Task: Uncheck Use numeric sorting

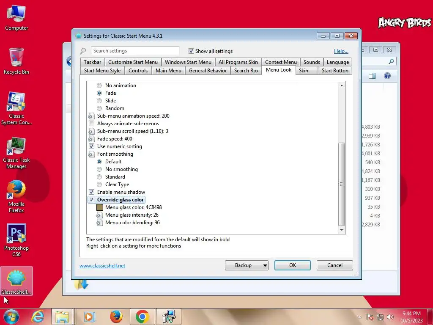Action: 91,146
